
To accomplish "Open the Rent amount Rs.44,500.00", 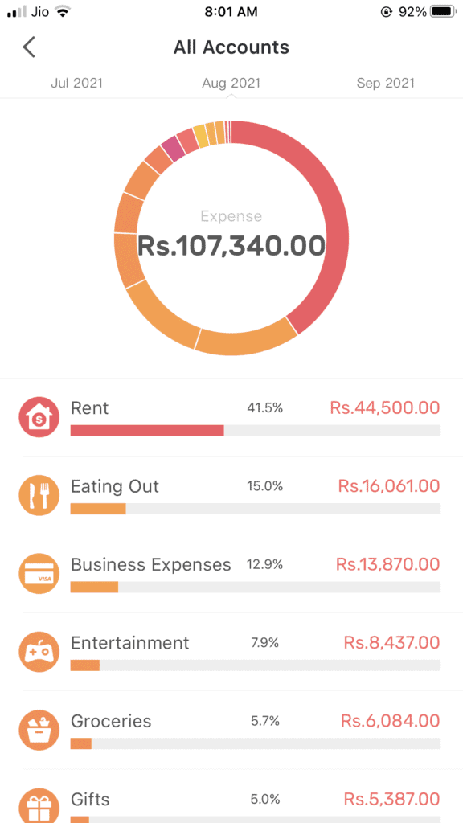I will point(385,407).
